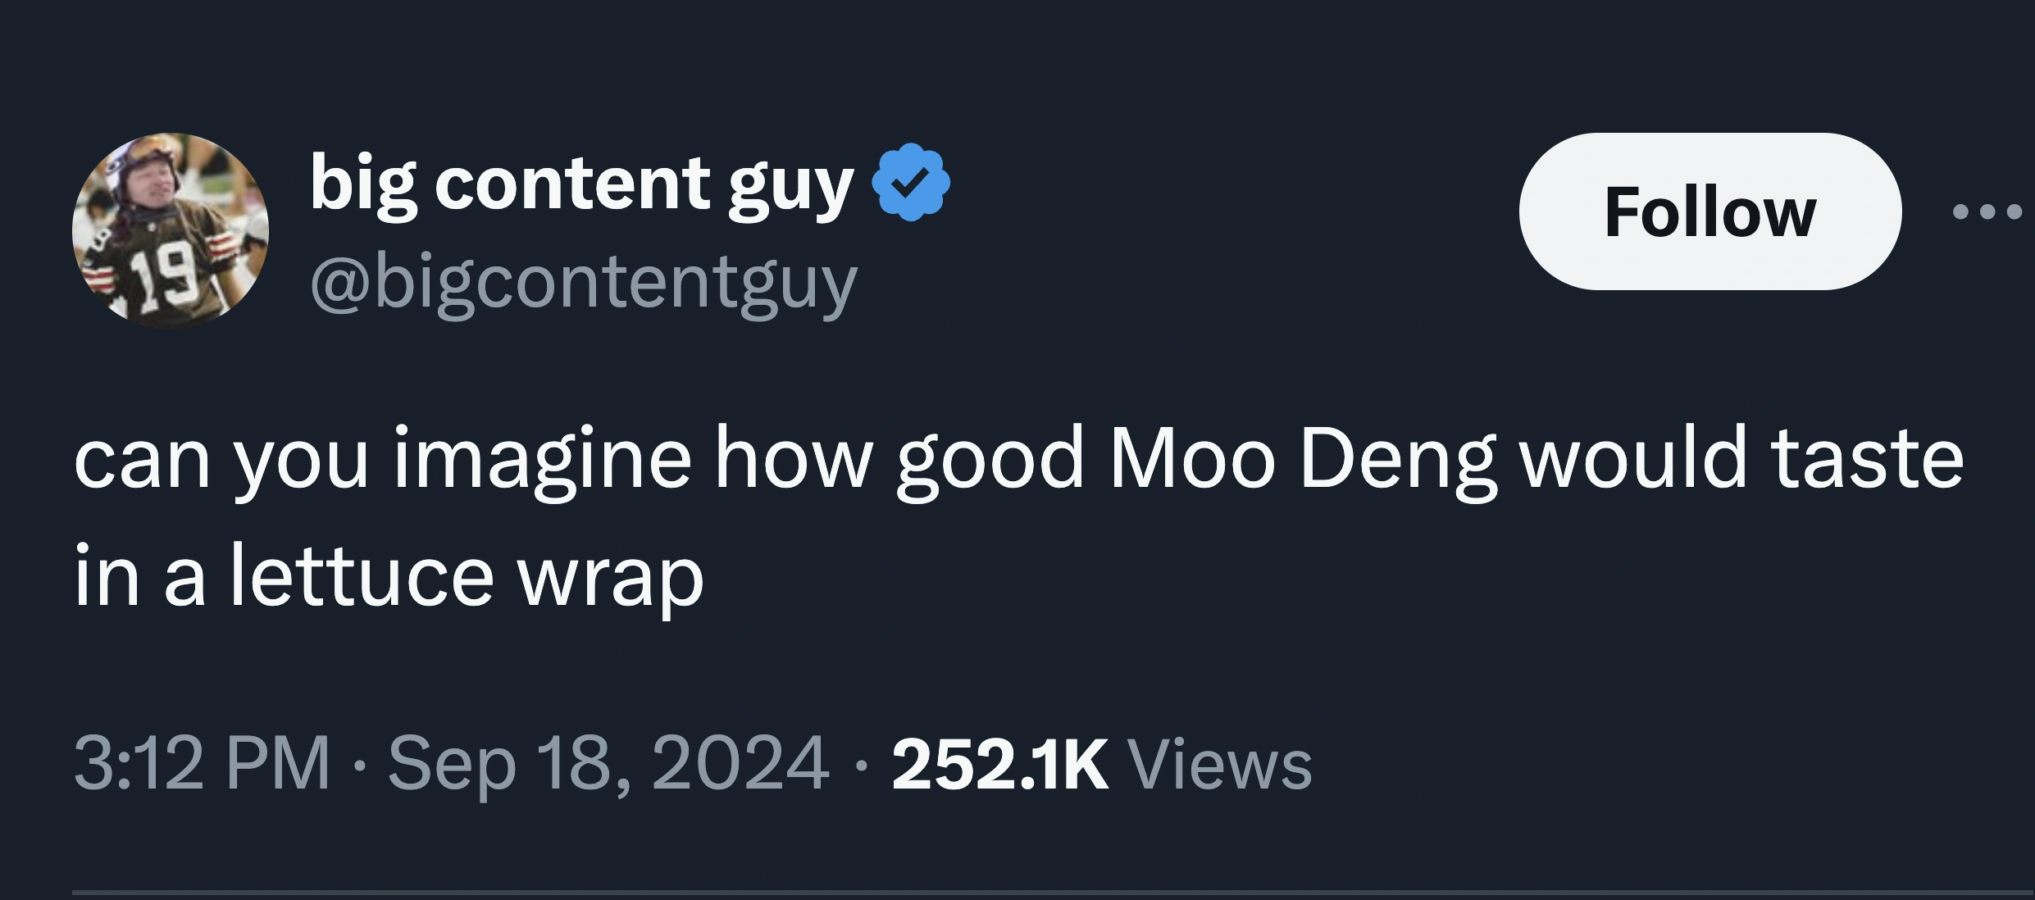
Task: Follow the bigcontentguy account
Action: [1709, 211]
